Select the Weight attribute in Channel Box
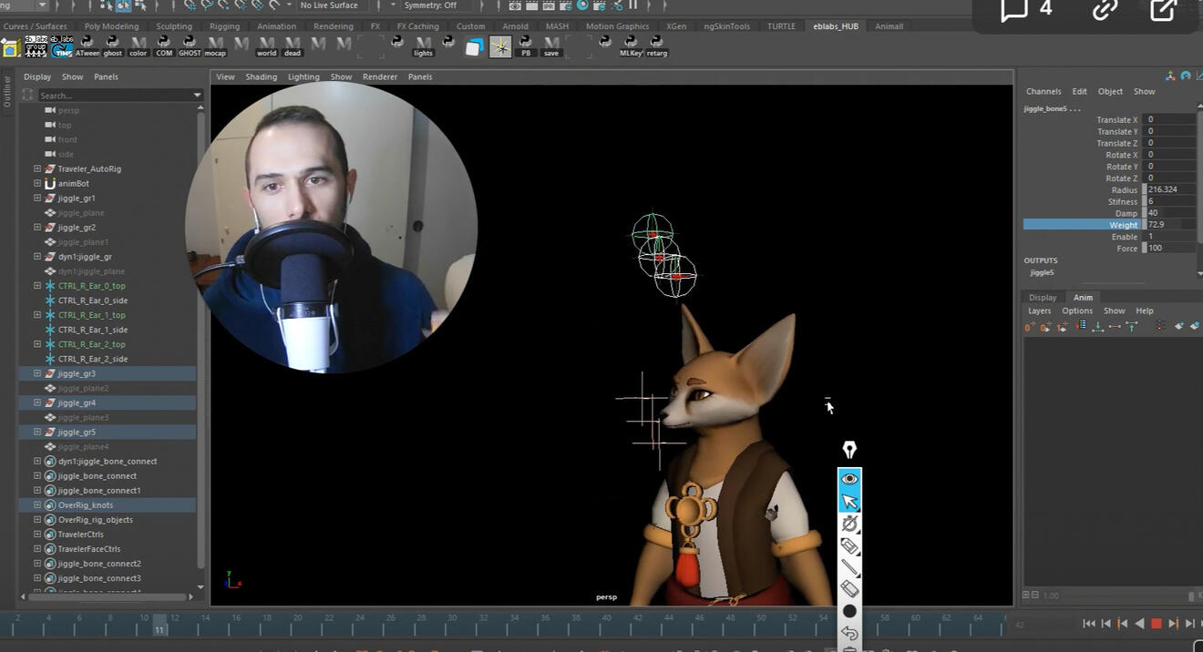 coord(1123,225)
